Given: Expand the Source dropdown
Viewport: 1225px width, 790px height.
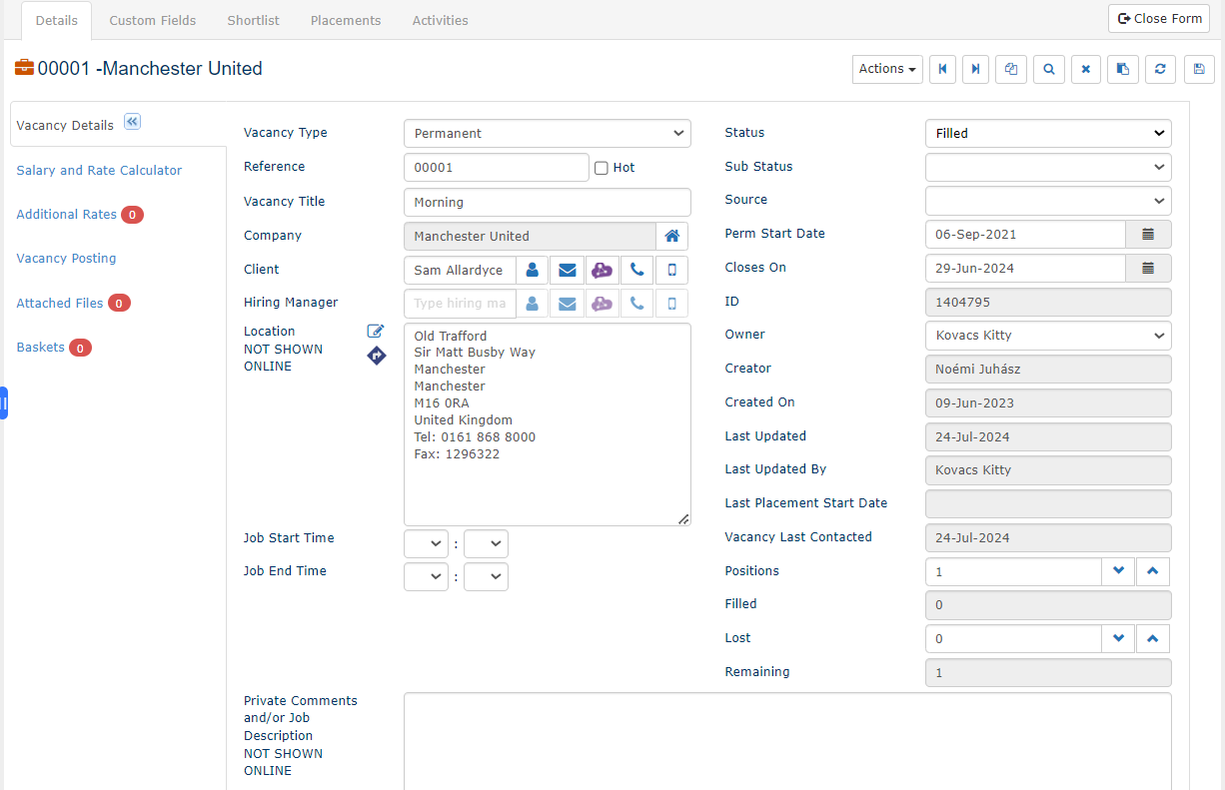Looking at the screenshot, I should pos(1048,201).
